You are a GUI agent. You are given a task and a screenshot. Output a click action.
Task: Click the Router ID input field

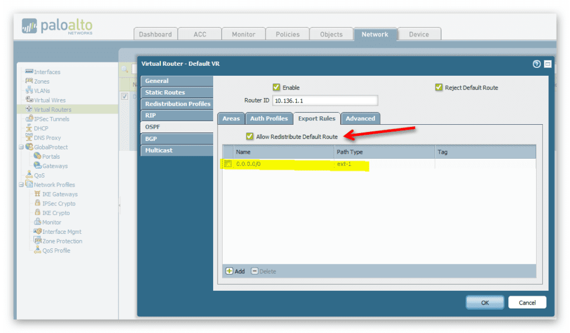click(x=325, y=100)
